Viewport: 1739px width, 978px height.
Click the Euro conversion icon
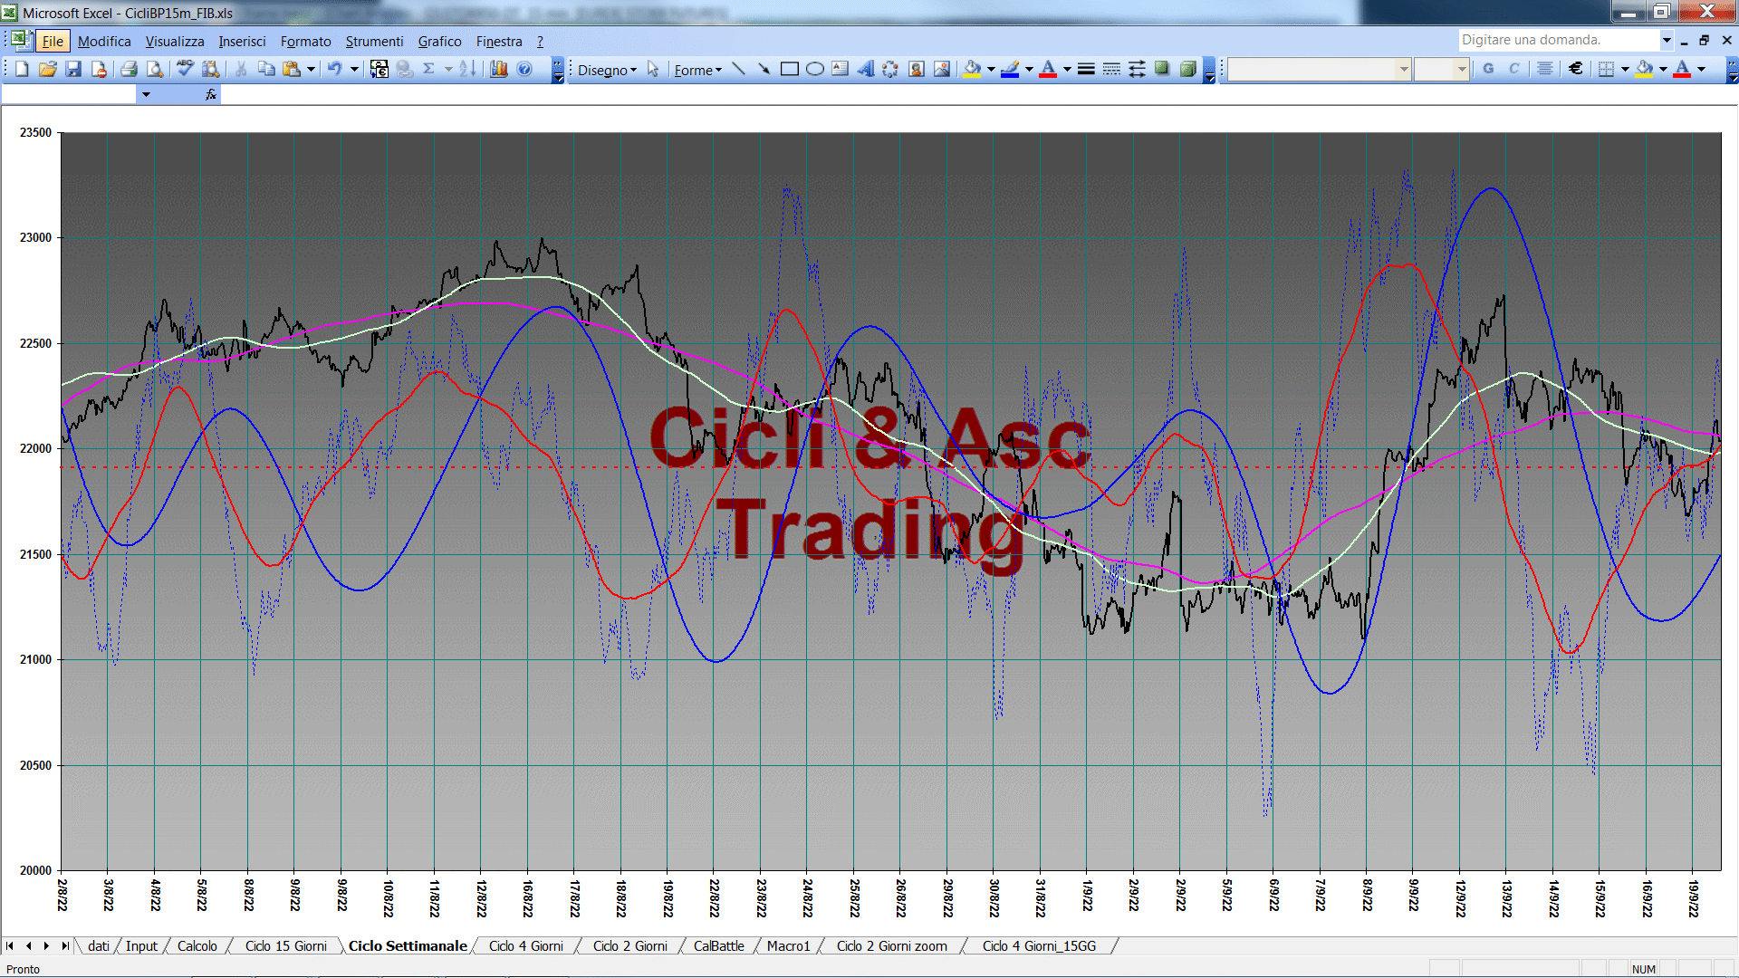click(380, 69)
